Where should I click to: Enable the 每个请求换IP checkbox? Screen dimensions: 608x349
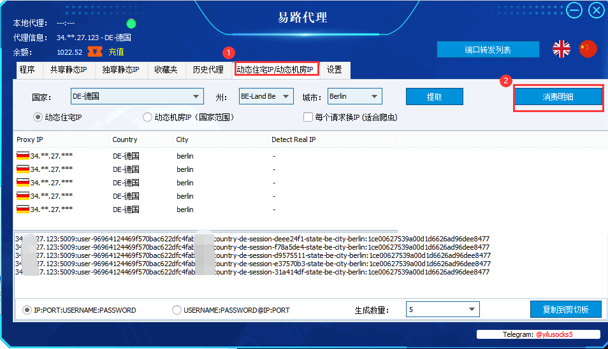[x=308, y=117]
